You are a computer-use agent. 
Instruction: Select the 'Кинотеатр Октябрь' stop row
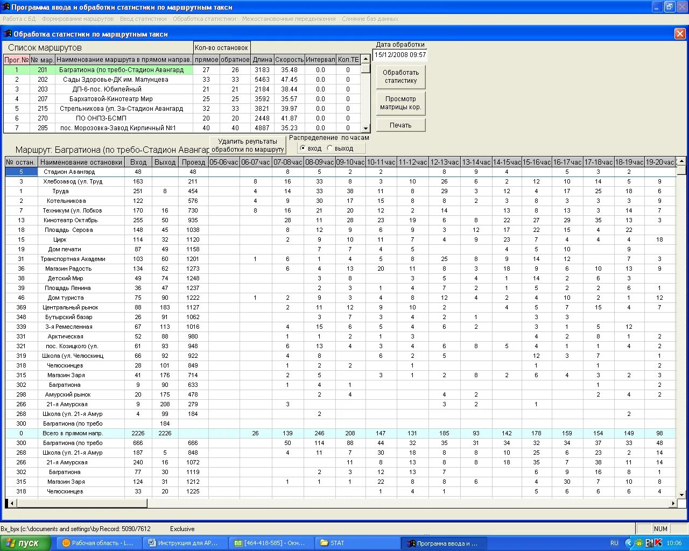[x=341, y=220]
